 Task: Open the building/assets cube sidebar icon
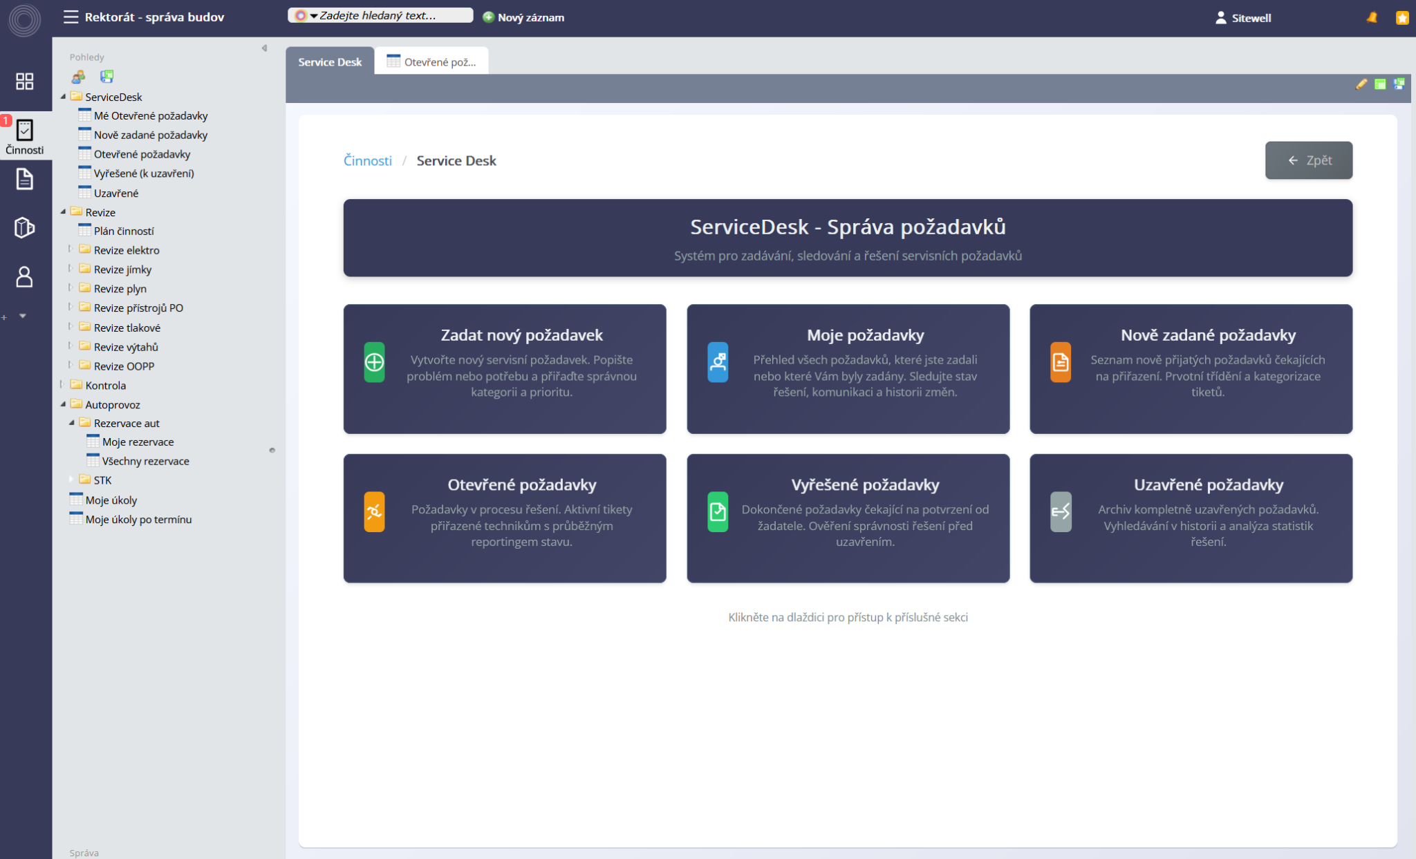(x=24, y=227)
